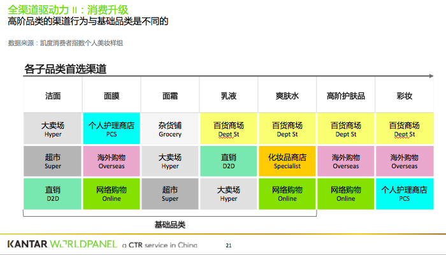
Task: Select '网络购物 Online' under 高阶护肤品
Action: (x=346, y=194)
